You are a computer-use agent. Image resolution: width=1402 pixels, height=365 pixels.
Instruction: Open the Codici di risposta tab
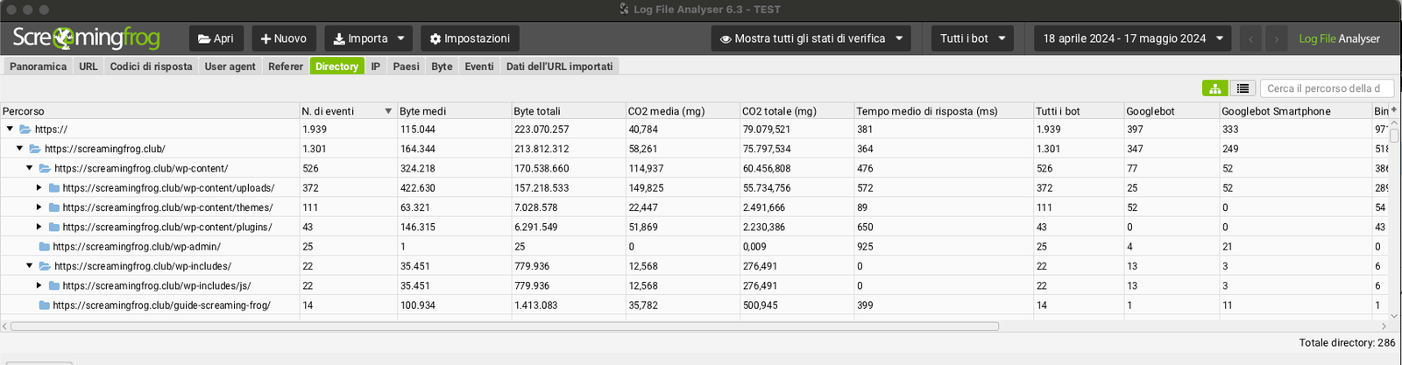(x=151, y=67)
